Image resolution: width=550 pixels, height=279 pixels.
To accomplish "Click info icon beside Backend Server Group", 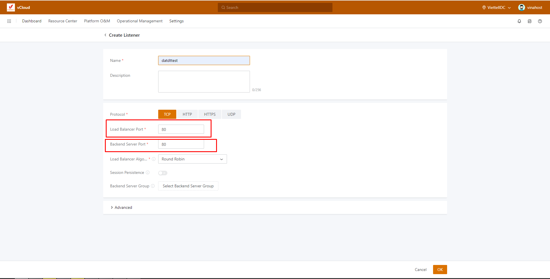I will pyautogui.click(x=153, y=186).
